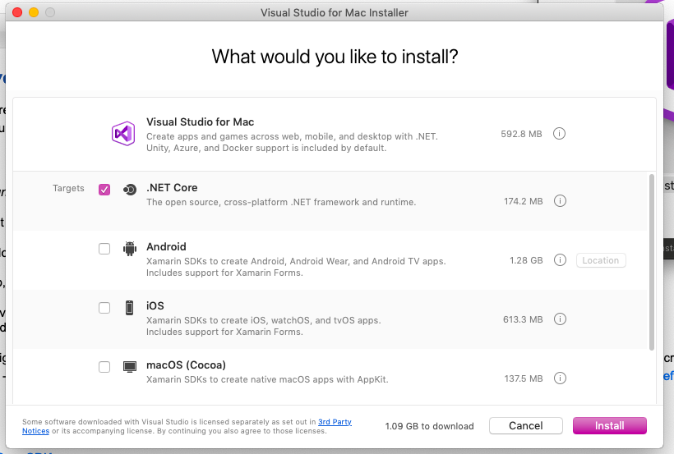This screenshot has height=454, width=674.
Task: Tick the macOS (Cocoa) checkbox
Action: pyautogui.click(x=104, y=367)
